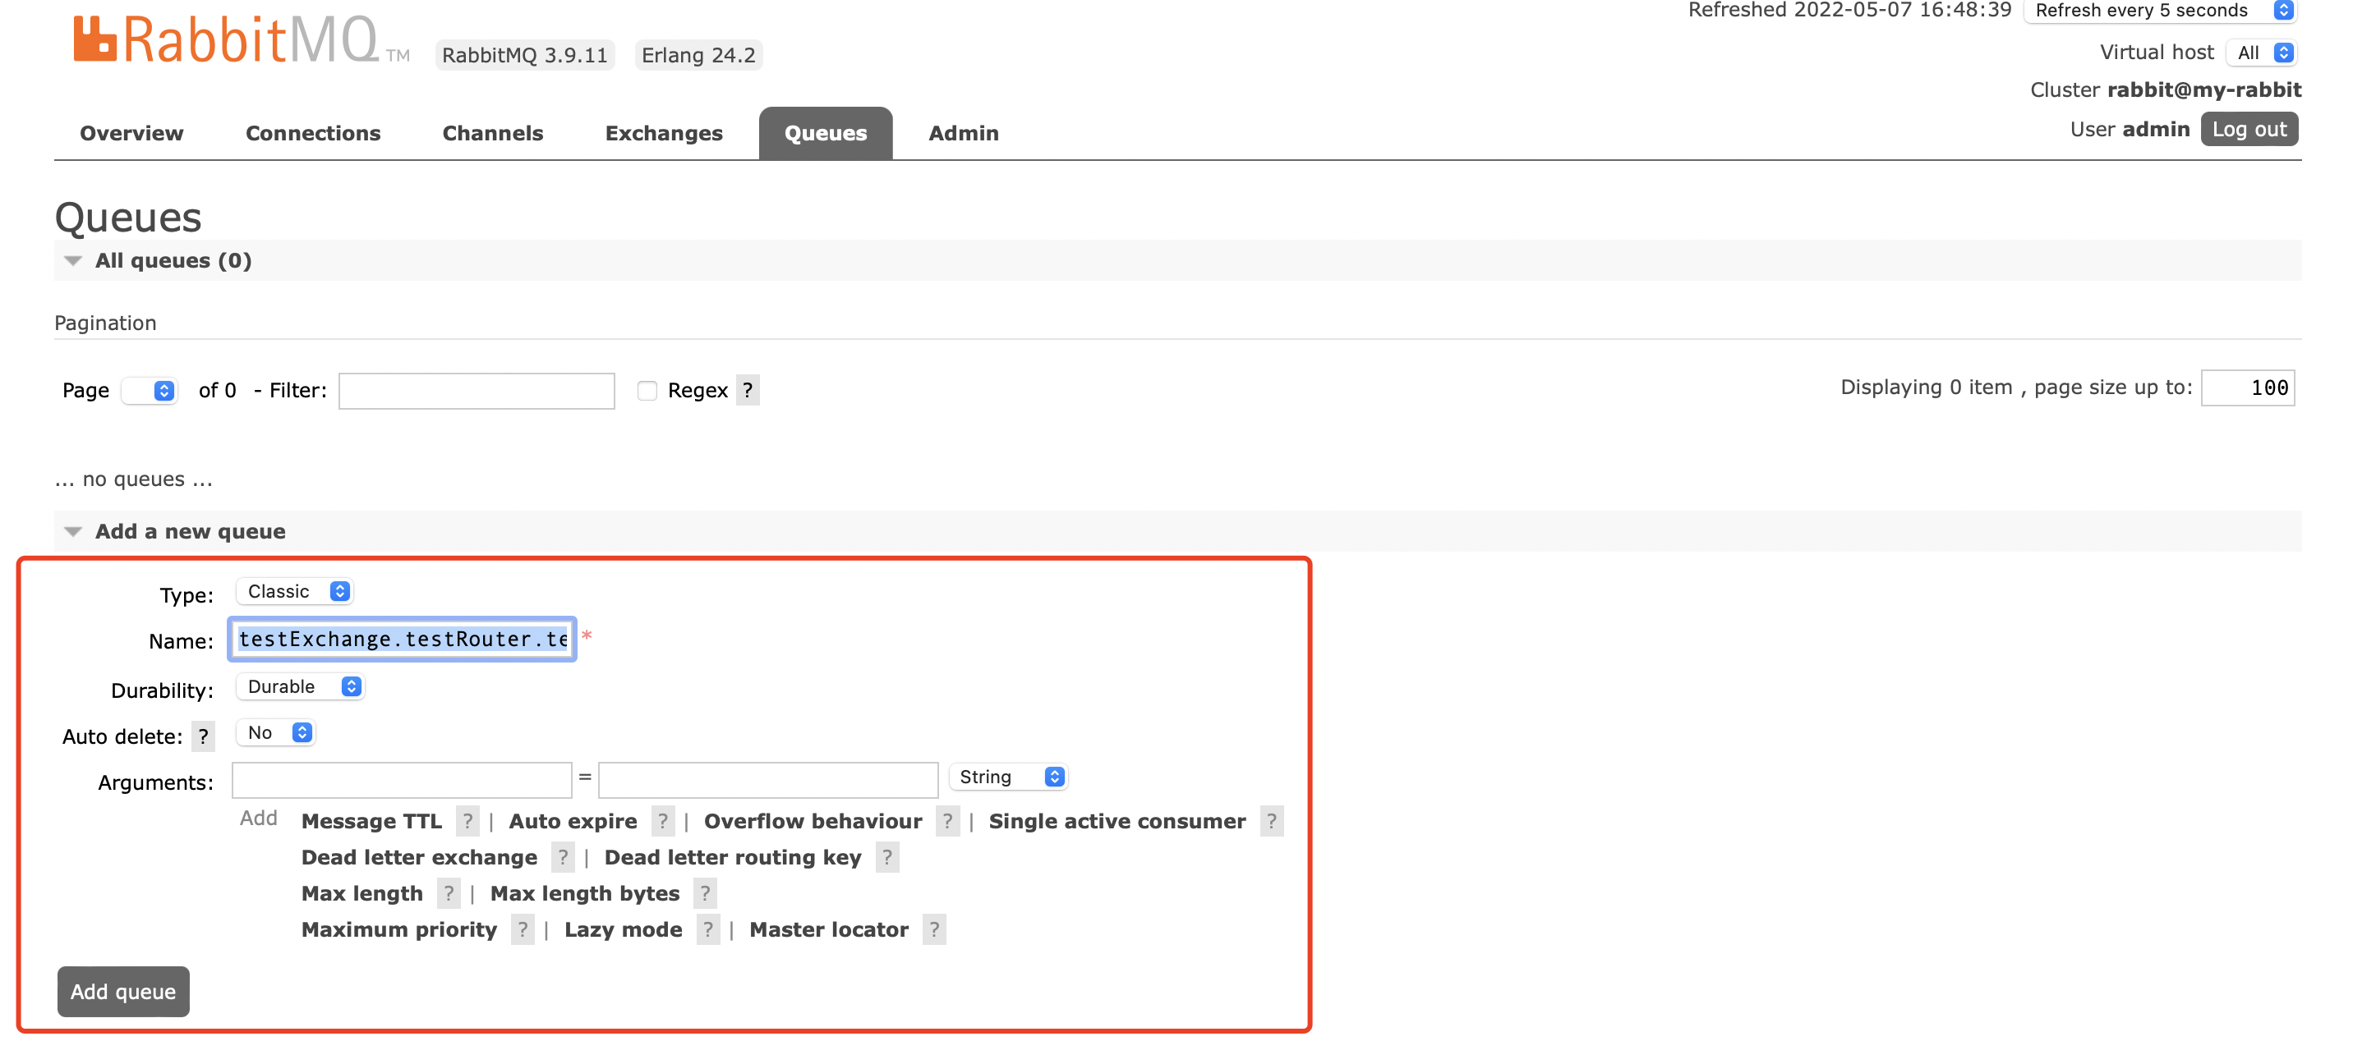Click the queue filter text field

click(476, 391)
